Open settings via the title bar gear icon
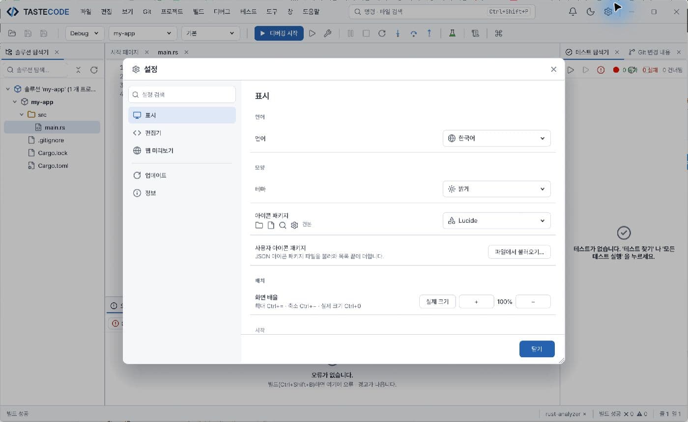 pyautogui.click(x=608, y=12)
